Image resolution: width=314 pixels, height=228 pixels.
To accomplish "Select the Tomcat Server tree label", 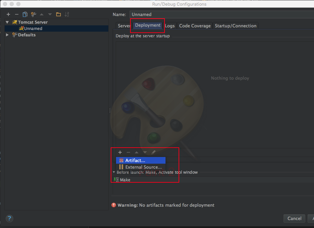I will (x=33, y=22).
